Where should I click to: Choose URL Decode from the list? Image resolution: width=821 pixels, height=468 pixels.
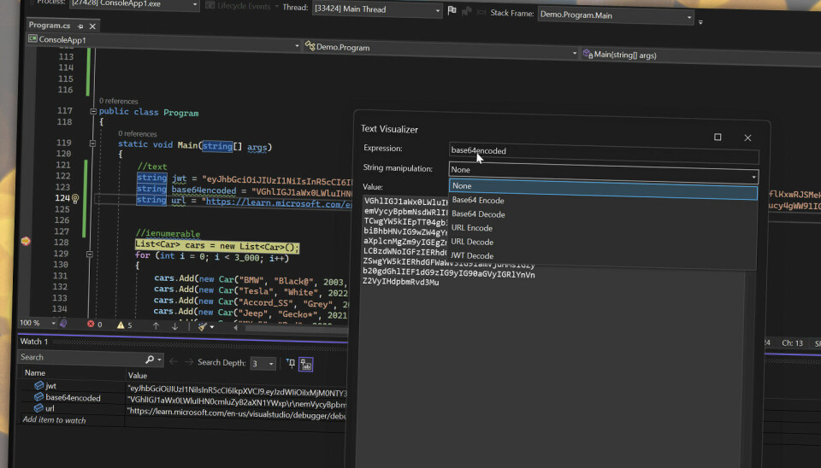click(x=472, y=242)
